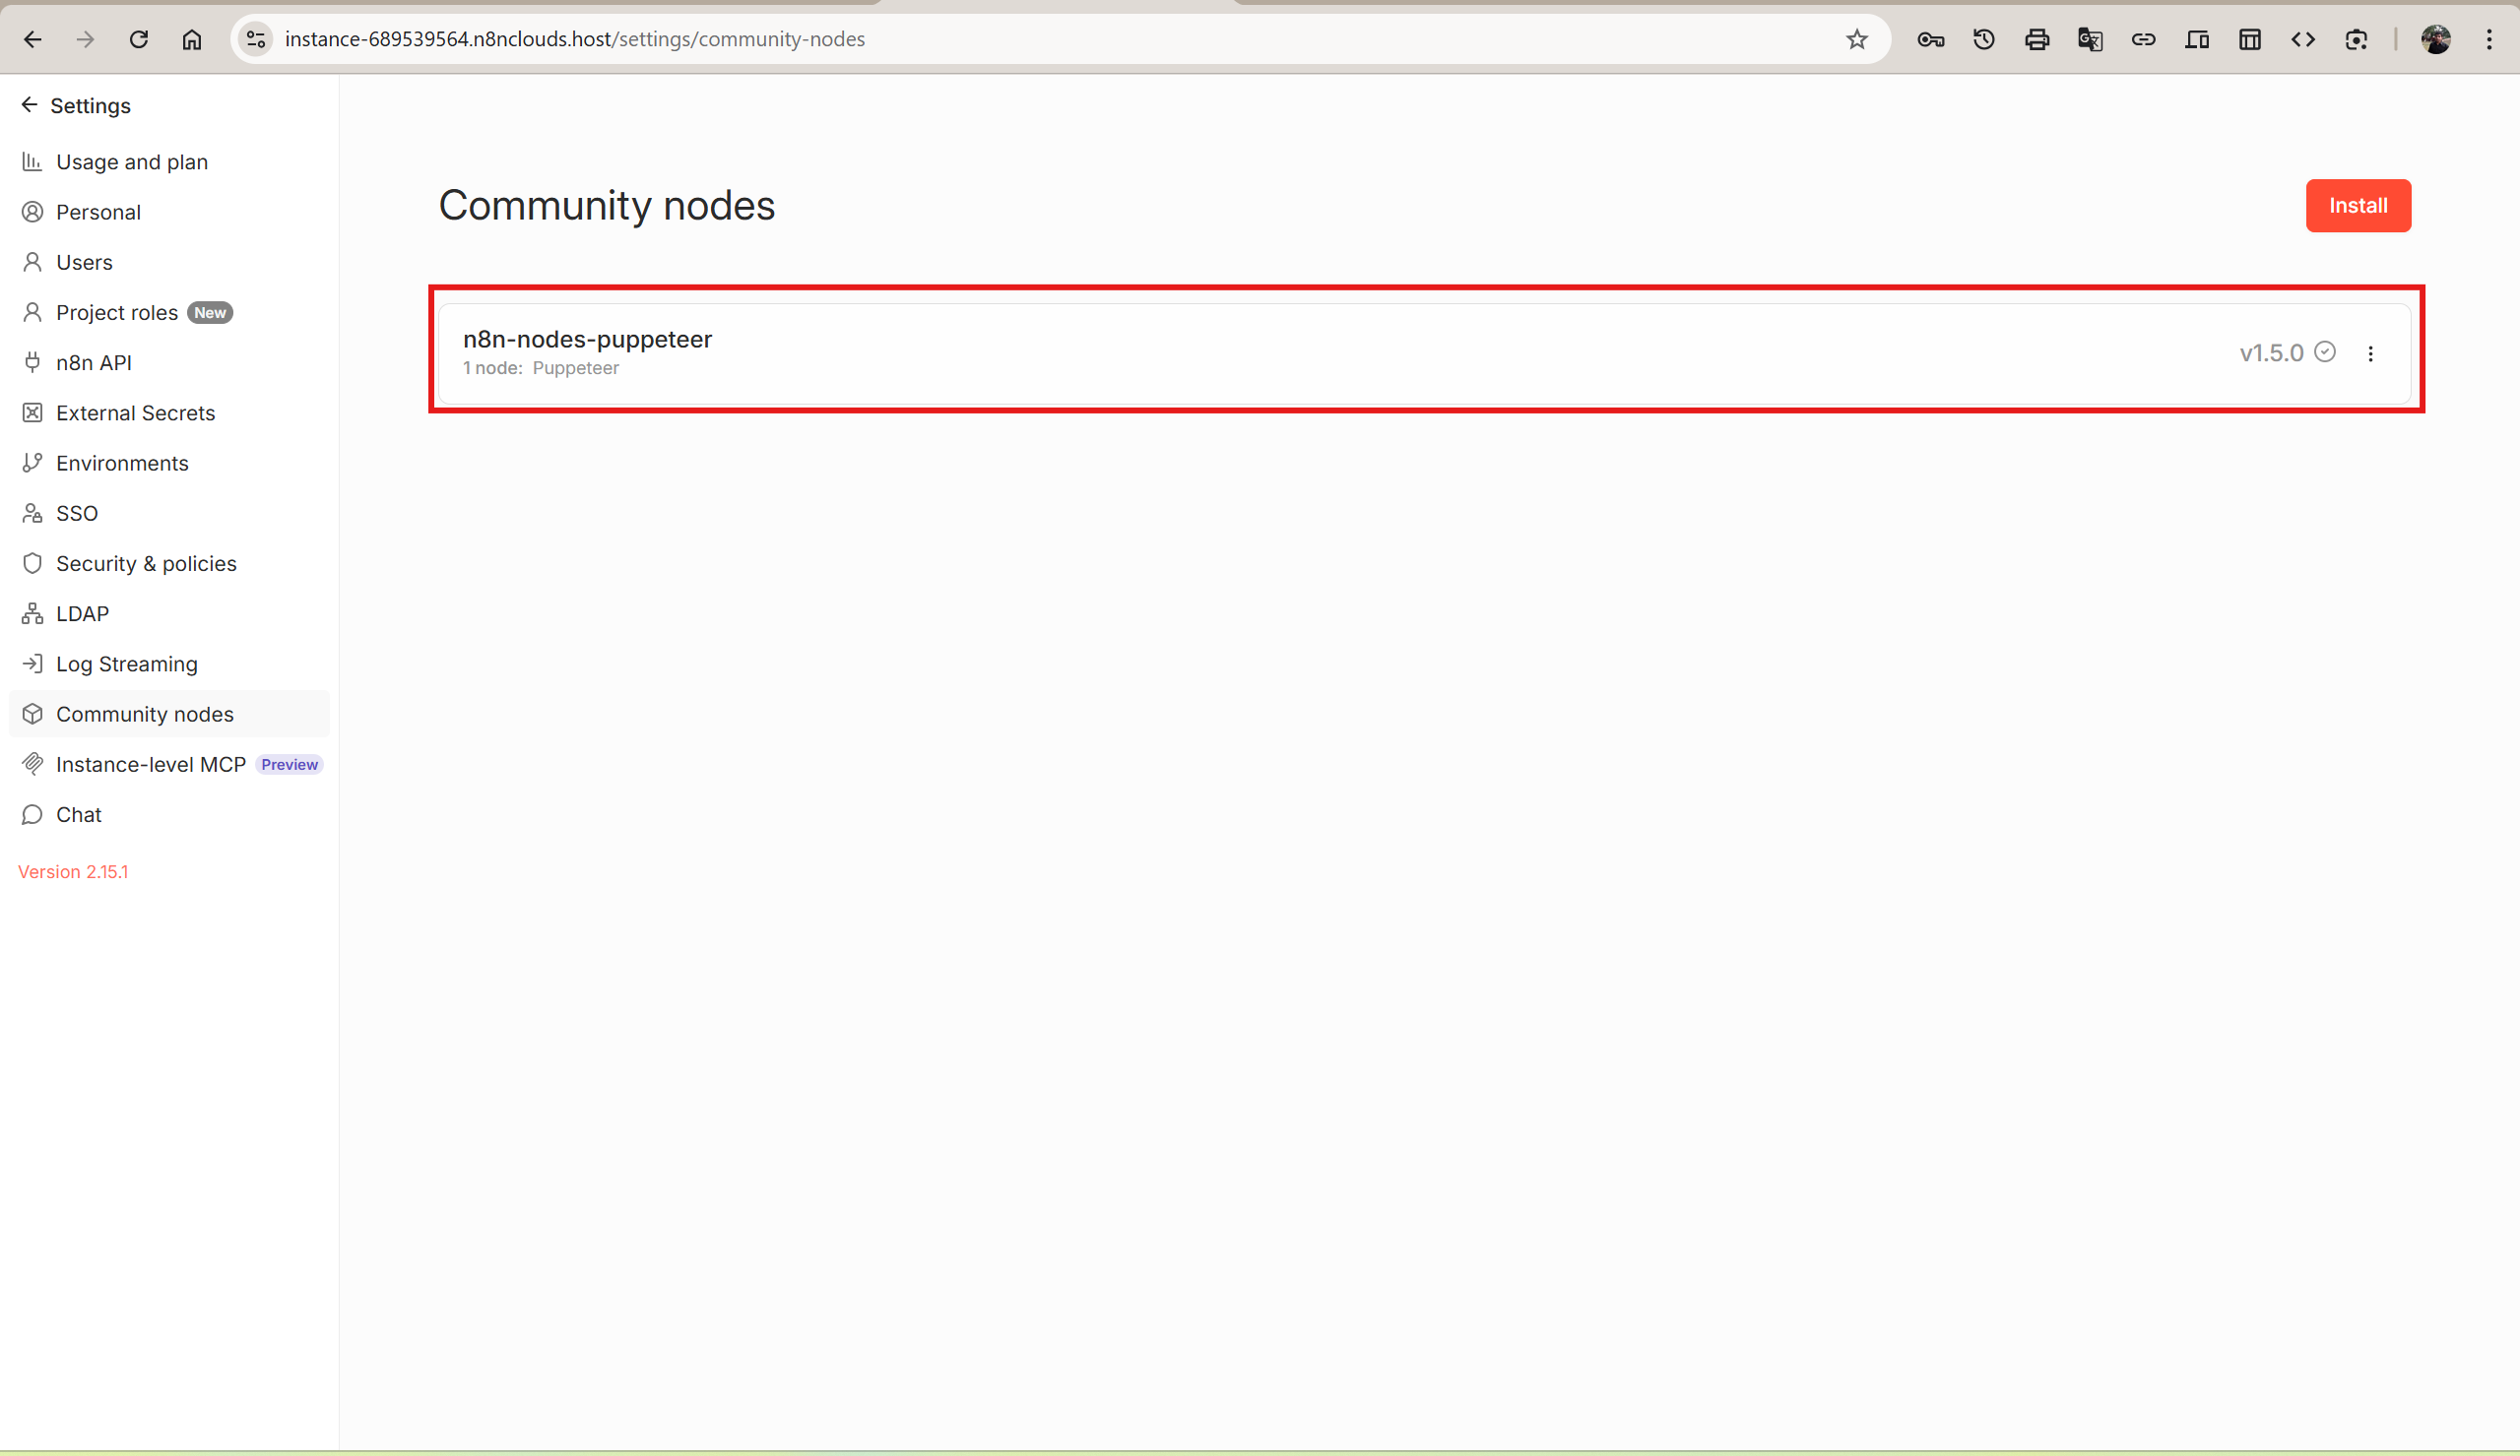Open Log Streaming settings
The height and width of the screenshot is (1456, 2520).
tap(169, 664)
